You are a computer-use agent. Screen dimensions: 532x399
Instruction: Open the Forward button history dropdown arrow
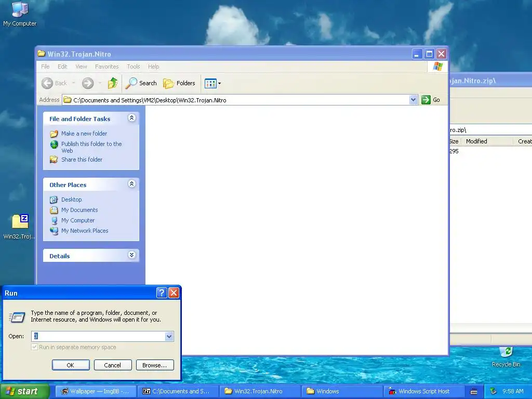(100, 83)
